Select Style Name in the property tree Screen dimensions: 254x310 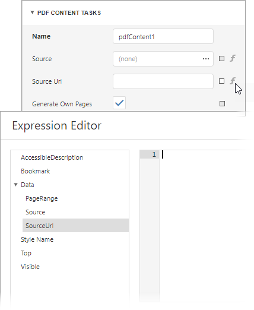(x=37, y=239)
